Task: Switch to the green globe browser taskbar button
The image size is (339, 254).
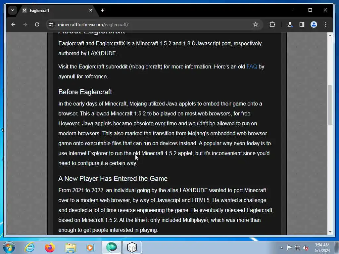Action: point(111,247)
